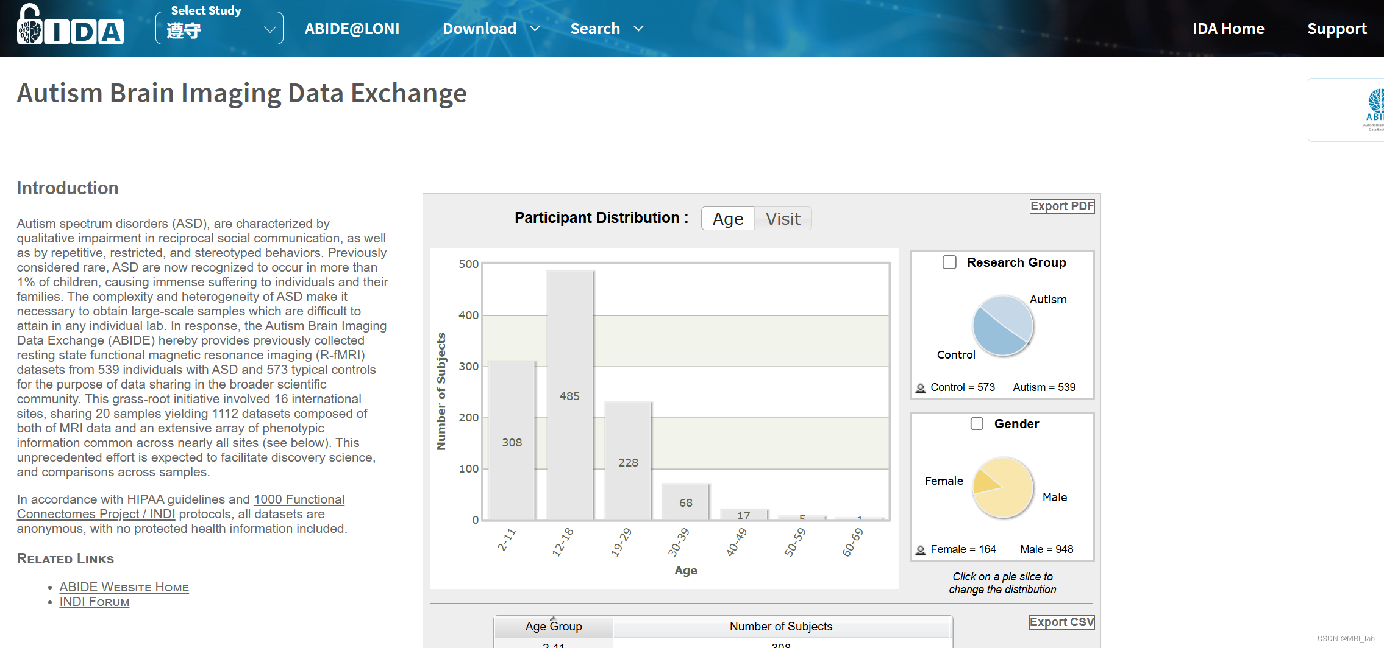Open the INDI Forum link
Viewport: 1384px width, 648px height.
pyautogui.click(x=95, y=602)
